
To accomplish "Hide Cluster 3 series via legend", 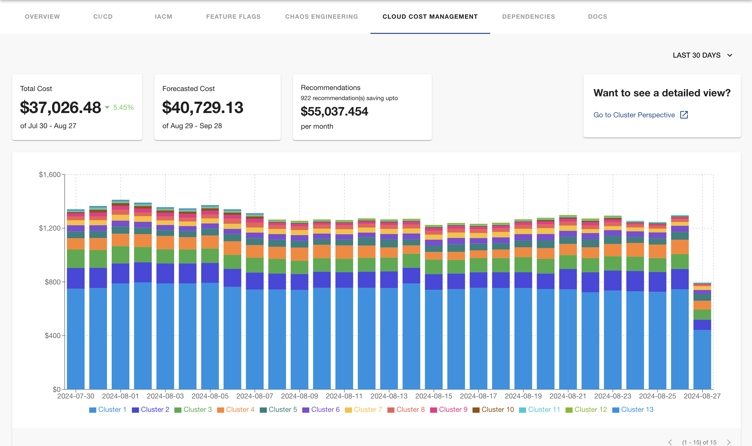I will point(197,410).
